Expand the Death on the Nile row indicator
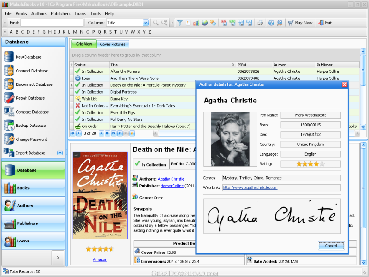Viewport: 369px width, 277px height. coord(71,85)
